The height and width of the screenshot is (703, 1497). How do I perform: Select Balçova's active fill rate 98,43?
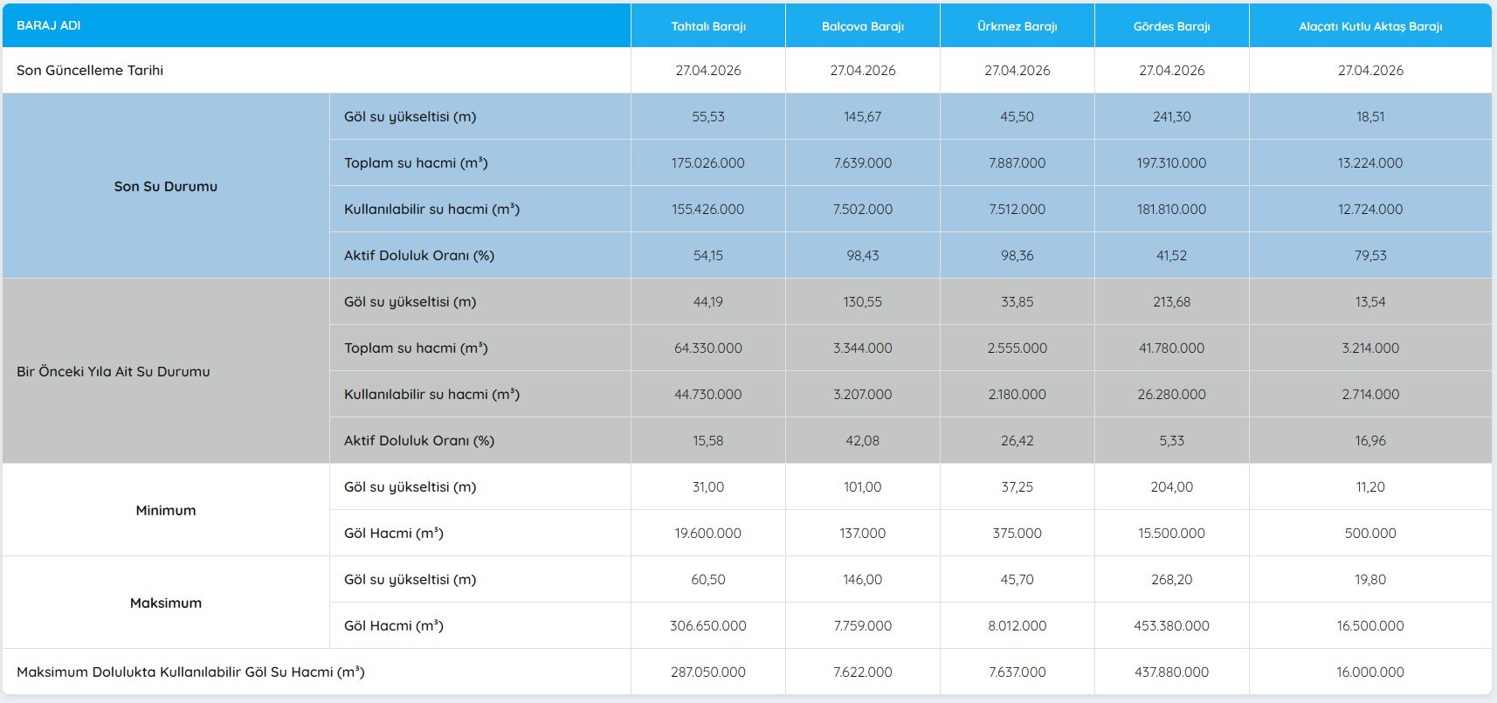[862, 255]
